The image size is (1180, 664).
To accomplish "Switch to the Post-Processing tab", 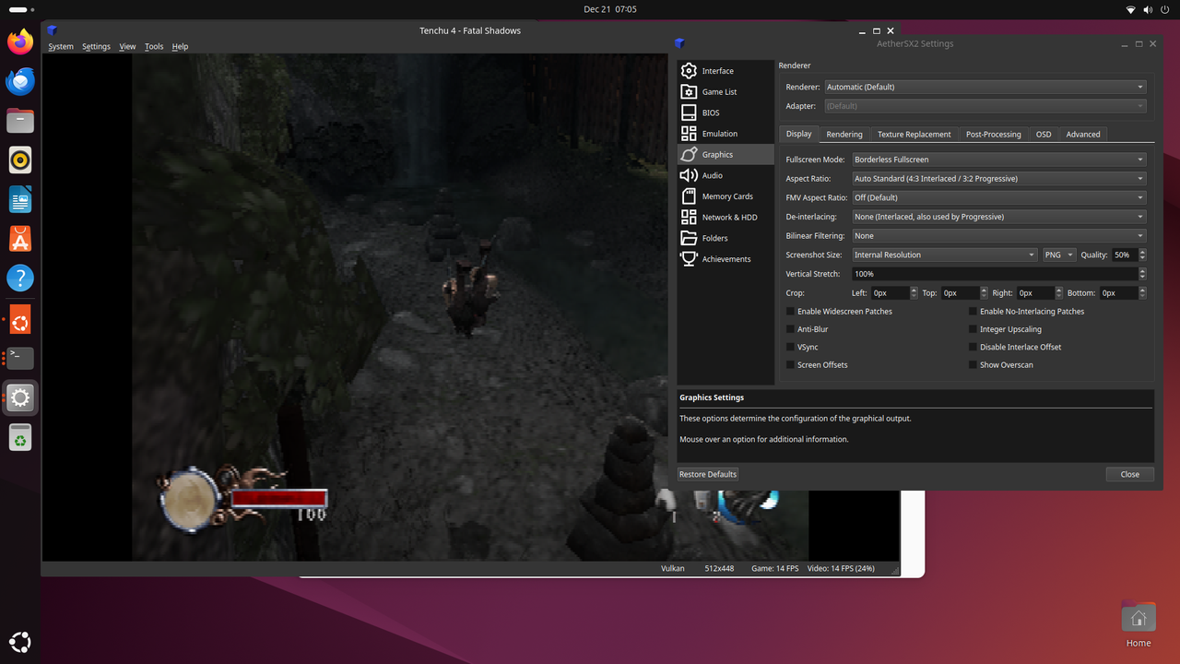I will (x=993, y=135).
